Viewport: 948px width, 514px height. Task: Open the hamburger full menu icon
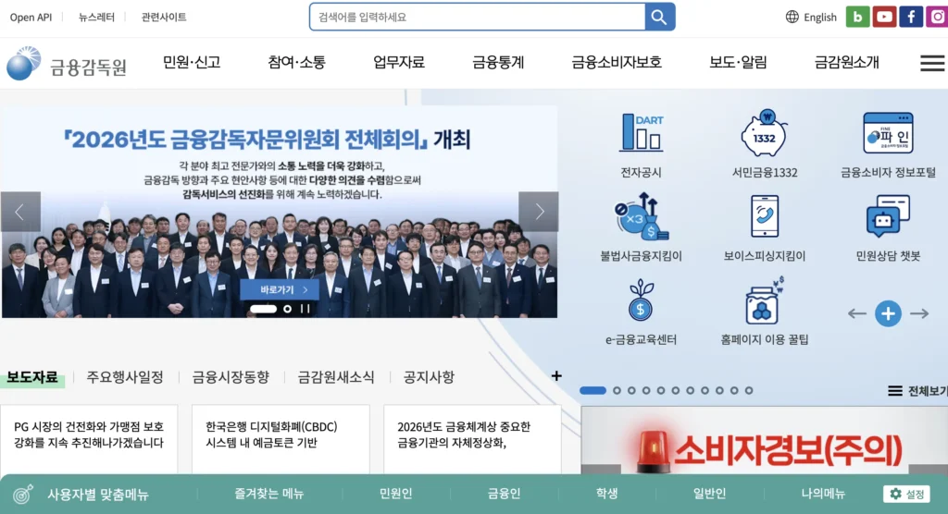pyautogui.click(x=932, y=63)
